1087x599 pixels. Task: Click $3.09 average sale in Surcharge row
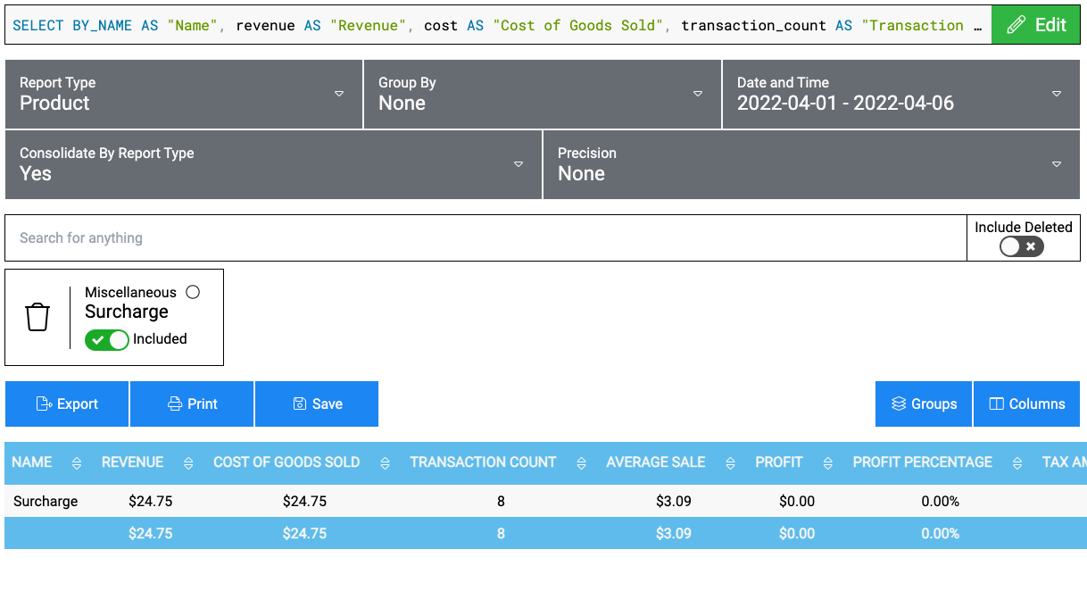click(x=674, y=502)
